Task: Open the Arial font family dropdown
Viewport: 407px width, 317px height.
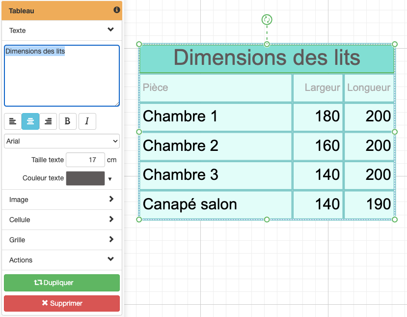Action: coord(61,141)
